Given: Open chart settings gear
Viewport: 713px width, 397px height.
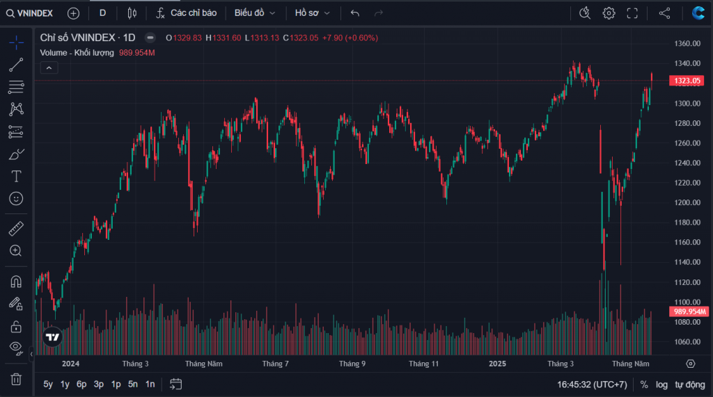Looking at the screenshot, I should click(609, 13).
